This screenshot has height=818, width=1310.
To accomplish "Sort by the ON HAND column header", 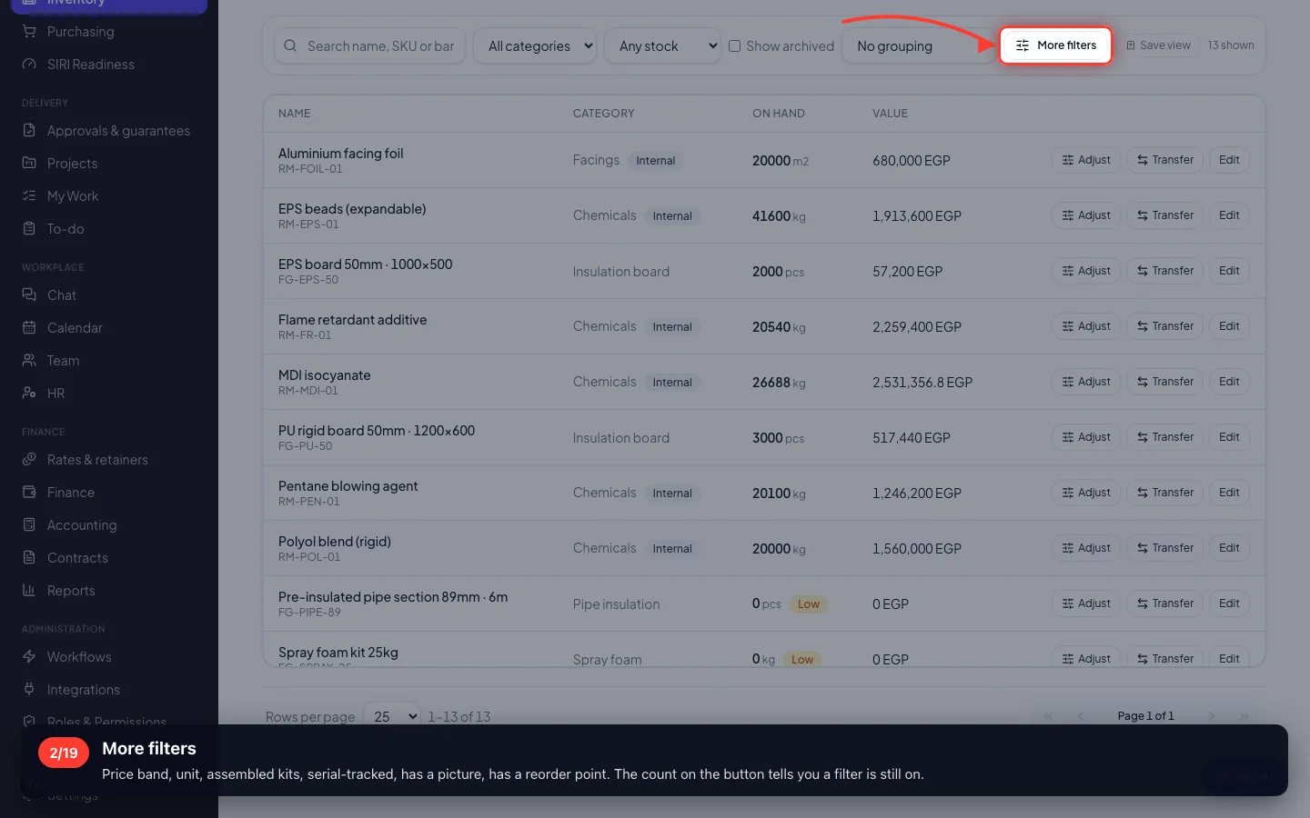I will [x=779, y=114].
